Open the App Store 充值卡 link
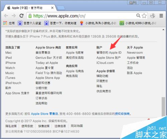Viewport: 167px width, 139px height. click(17, 93)
